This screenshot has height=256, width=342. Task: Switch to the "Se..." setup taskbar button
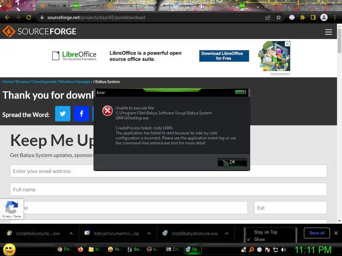point(193,249)
